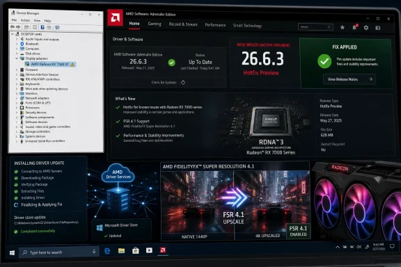The height and width of the screenshot is (267, 401).
Task: Click the 'Finalizing & Applying Fix' install step
Action: [x=42, y=204]
